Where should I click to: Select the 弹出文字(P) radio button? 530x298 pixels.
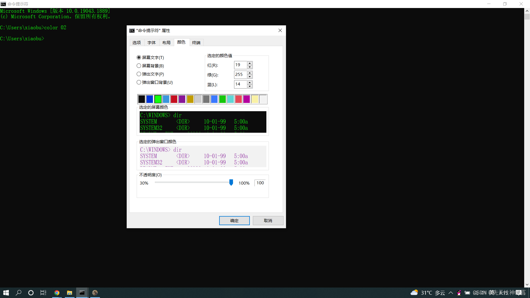click(139, 74)
